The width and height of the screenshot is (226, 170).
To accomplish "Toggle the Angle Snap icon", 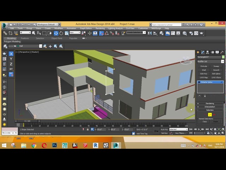I will point(107,33).
